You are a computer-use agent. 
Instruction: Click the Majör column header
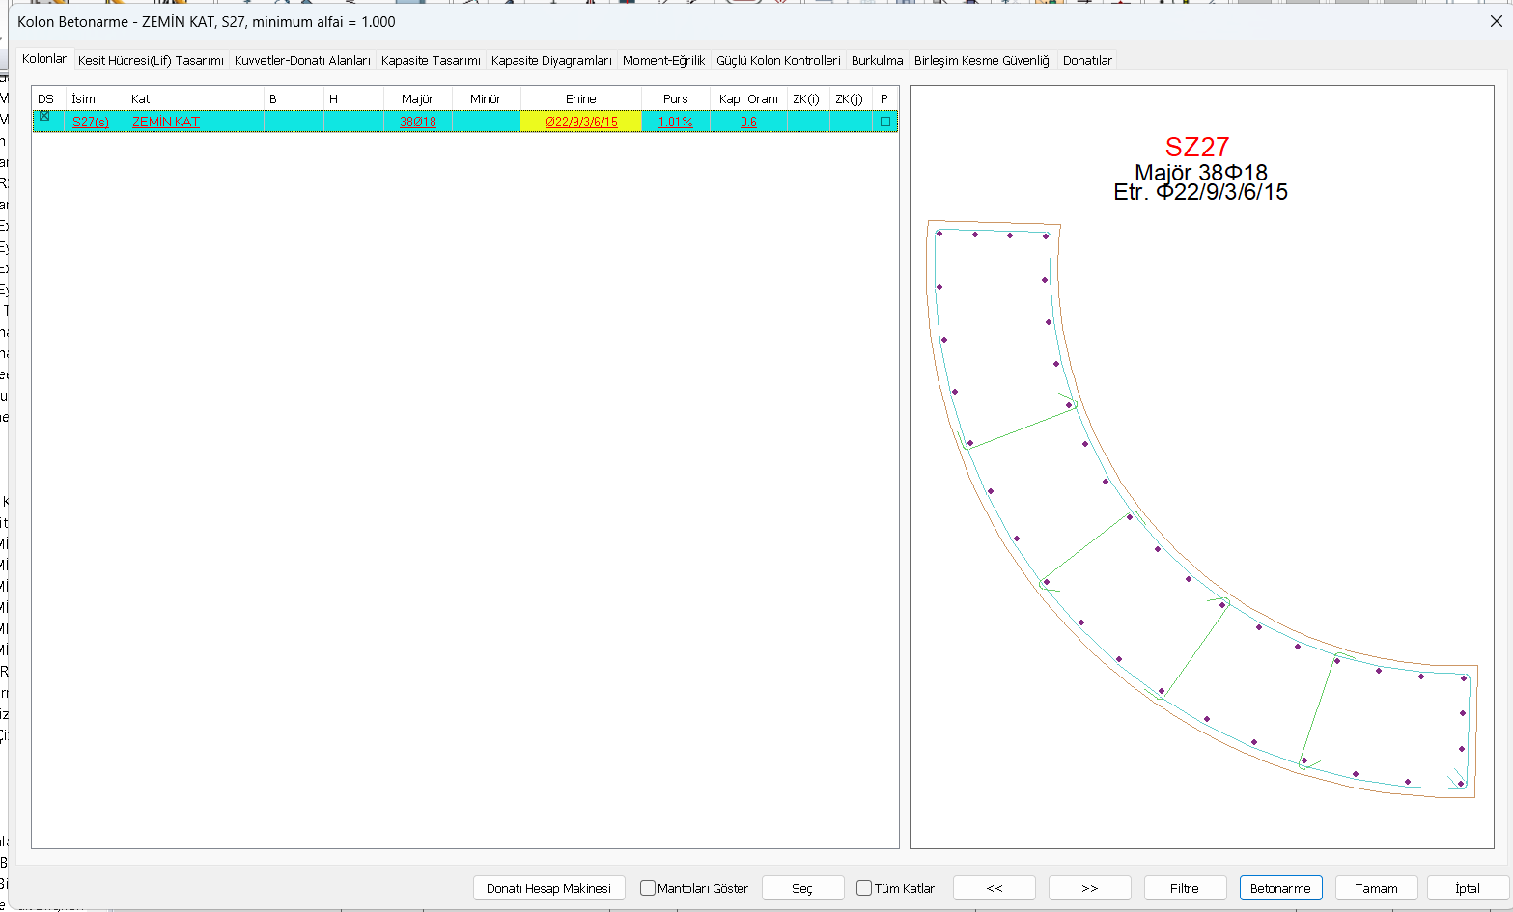point(418,98)
